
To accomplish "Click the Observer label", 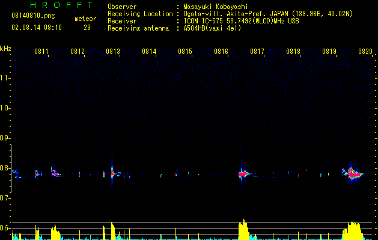I will (122, 7).
